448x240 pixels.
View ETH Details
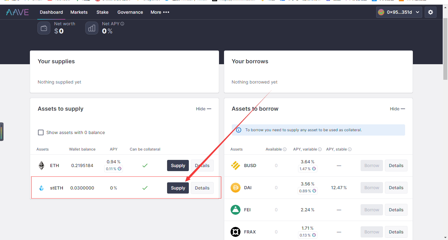202,166
